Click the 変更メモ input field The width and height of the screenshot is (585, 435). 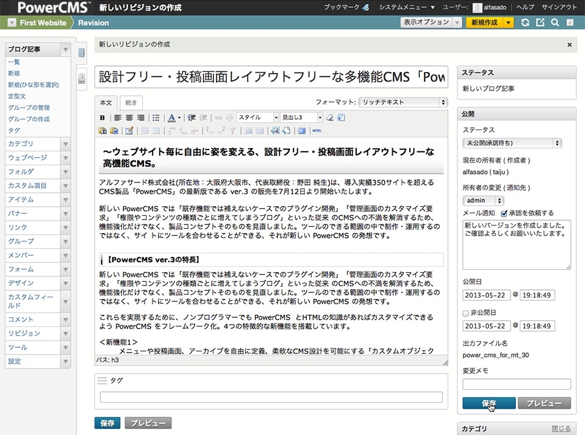pyautogui.click(x=517, y=384)
